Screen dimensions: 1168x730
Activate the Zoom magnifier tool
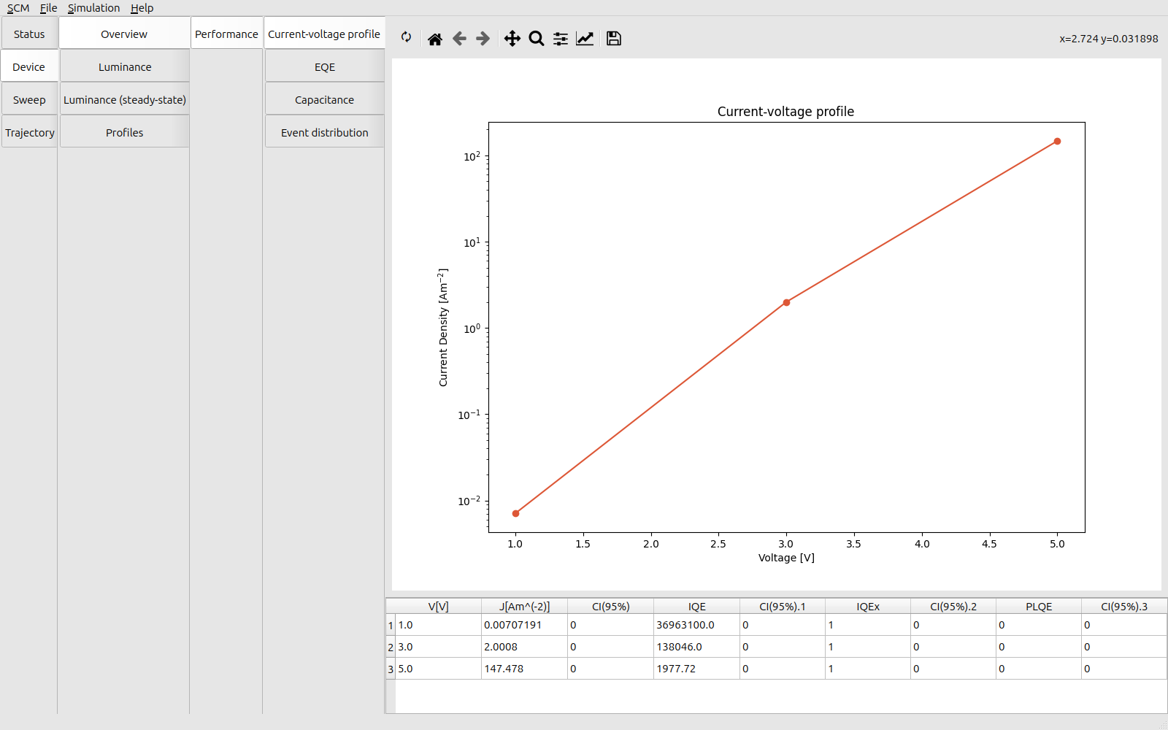537,39
